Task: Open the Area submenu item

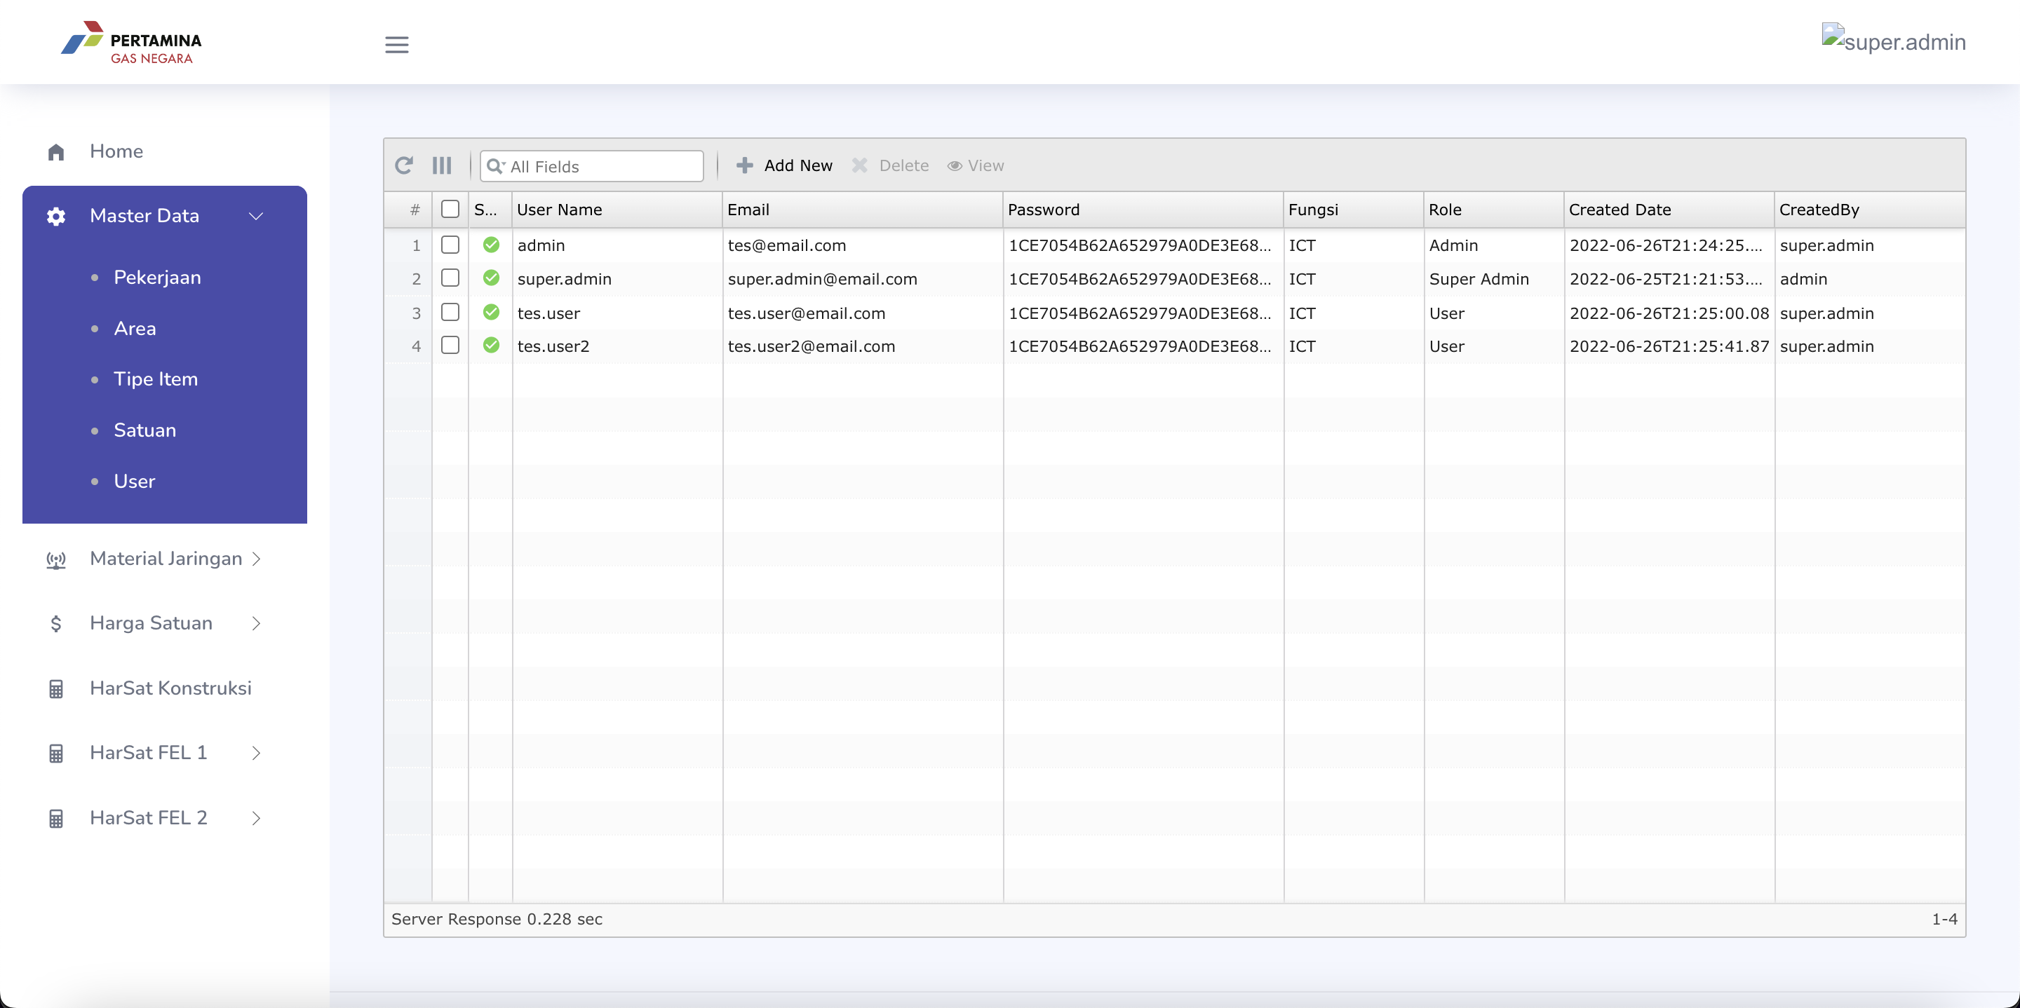Action: (x=135, y=329)
